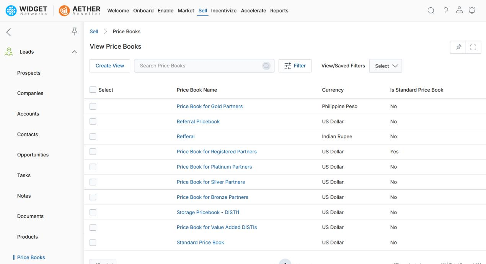This screenshot has height=264, width=486.
Task: Open Price Book for Gold Partners link
Action: pyautogui.click(x=210, y=107)
